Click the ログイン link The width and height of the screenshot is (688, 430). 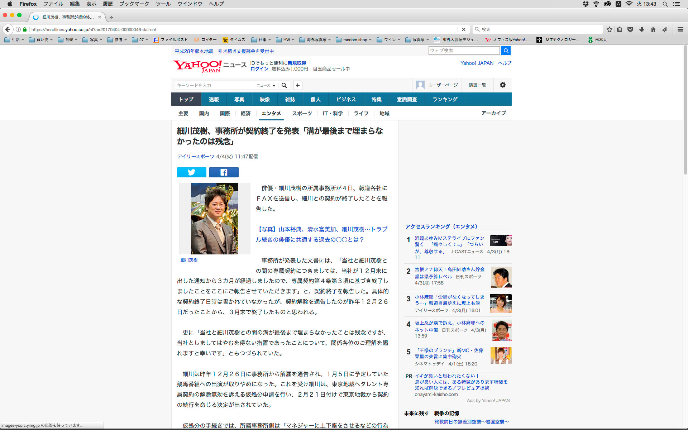click(x=259, y=69)
